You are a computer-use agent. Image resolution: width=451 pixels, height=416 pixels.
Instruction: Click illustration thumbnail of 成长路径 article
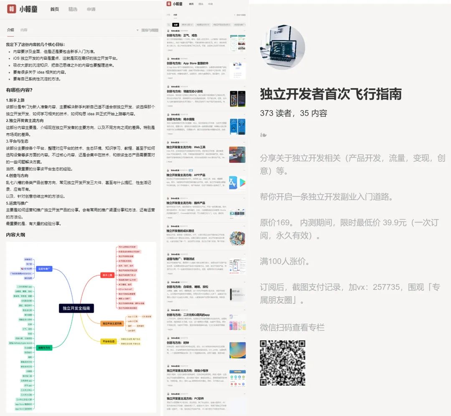[238, 238]
